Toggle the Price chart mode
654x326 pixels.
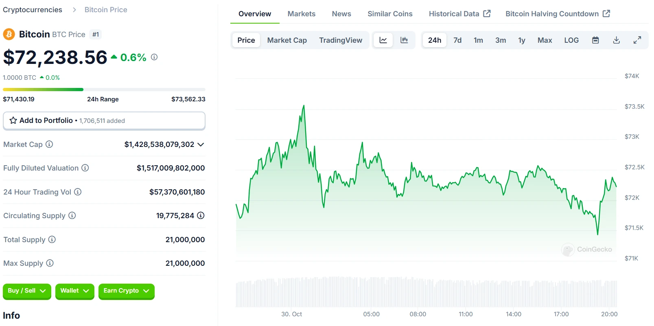(246, 40)
